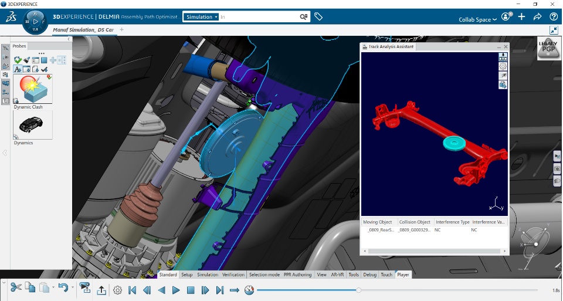Click the Legacy PGP button

(x=548, y=48)
